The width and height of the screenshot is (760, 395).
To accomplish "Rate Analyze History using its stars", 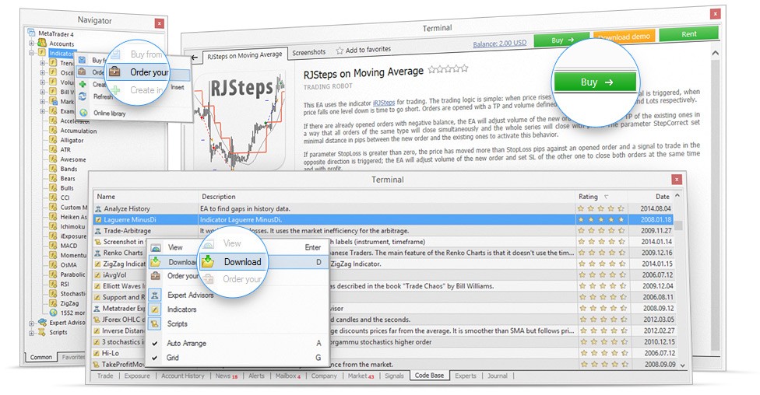I will point(600,208).
